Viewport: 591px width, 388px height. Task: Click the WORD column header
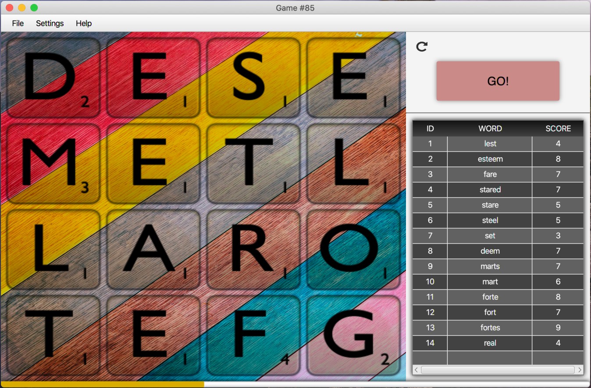tap(490, 128)
